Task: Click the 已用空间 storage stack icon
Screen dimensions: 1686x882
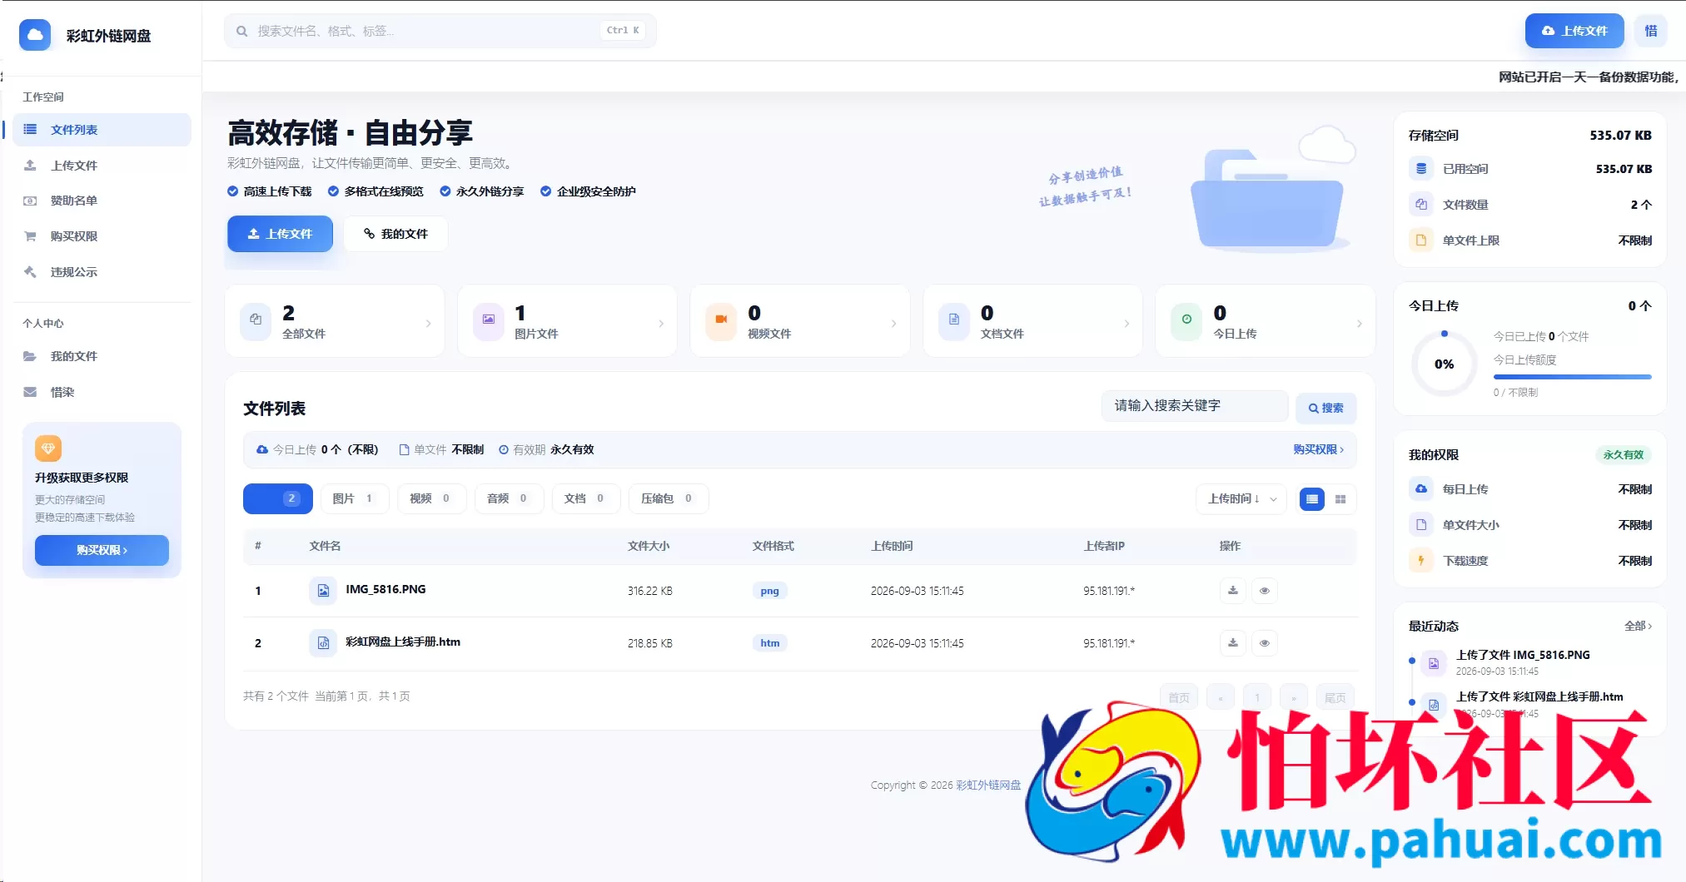Action: (1421, 169)
